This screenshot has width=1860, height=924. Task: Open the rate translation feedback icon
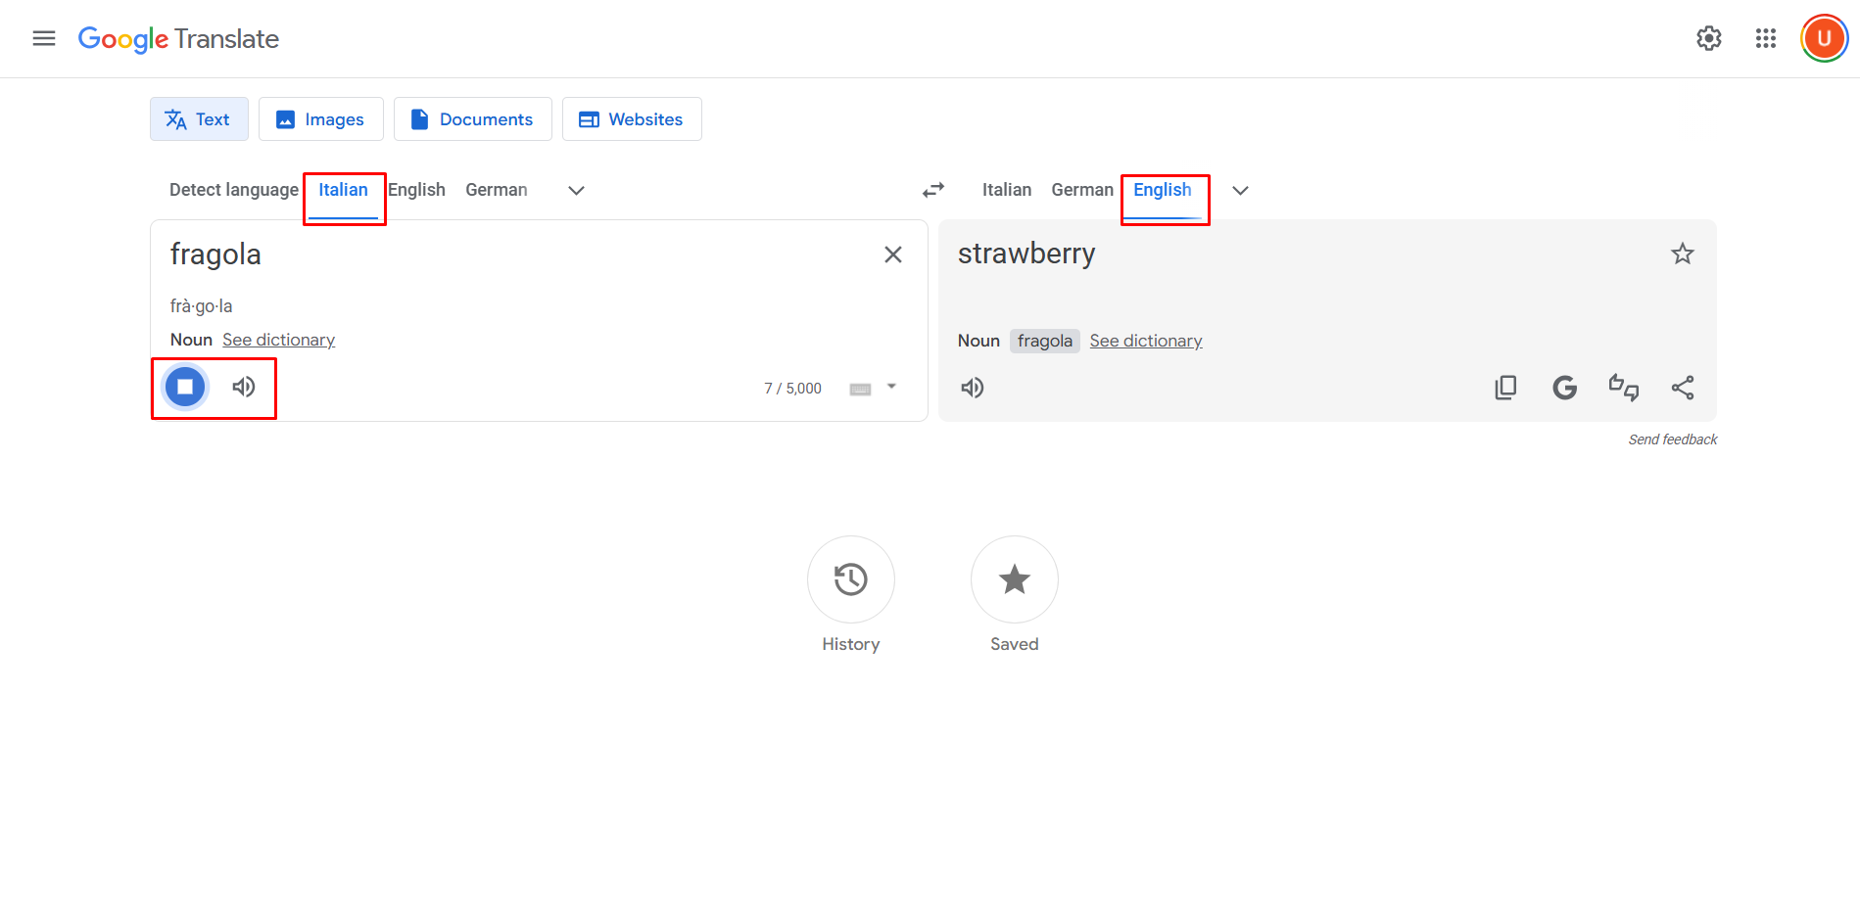point(1624,387)
